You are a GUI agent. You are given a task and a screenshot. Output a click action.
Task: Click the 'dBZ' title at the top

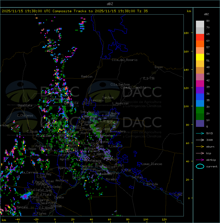coord(110,4)
